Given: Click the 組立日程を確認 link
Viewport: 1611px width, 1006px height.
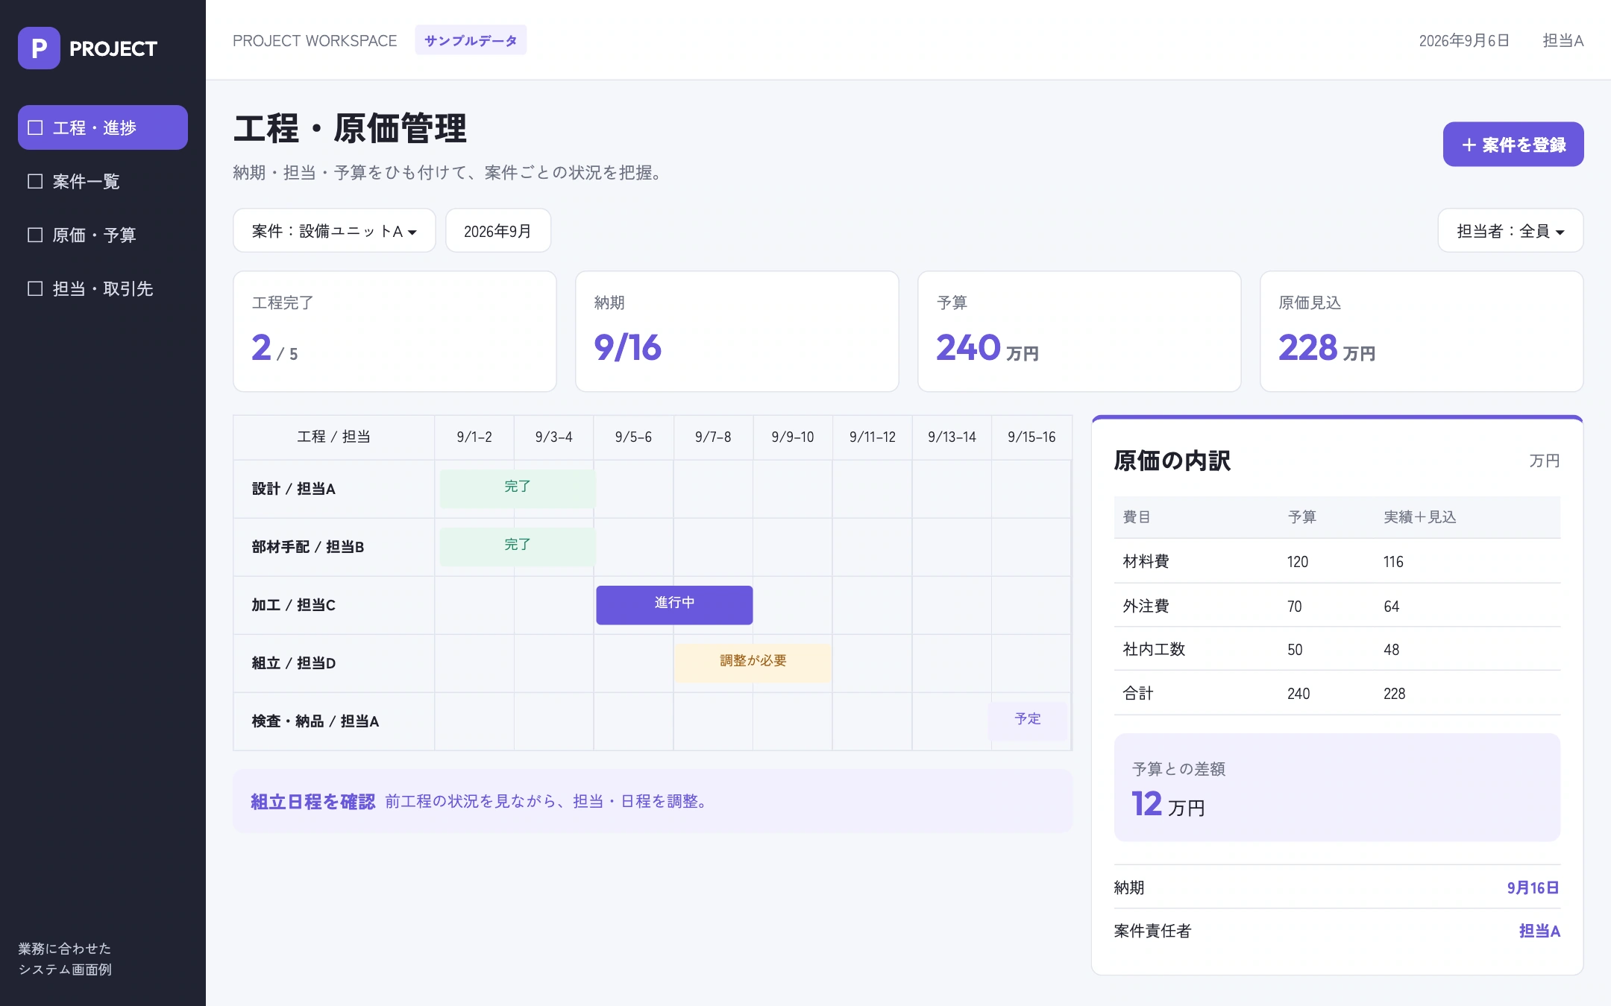Looking at the screenshot, I should [313, 802].
